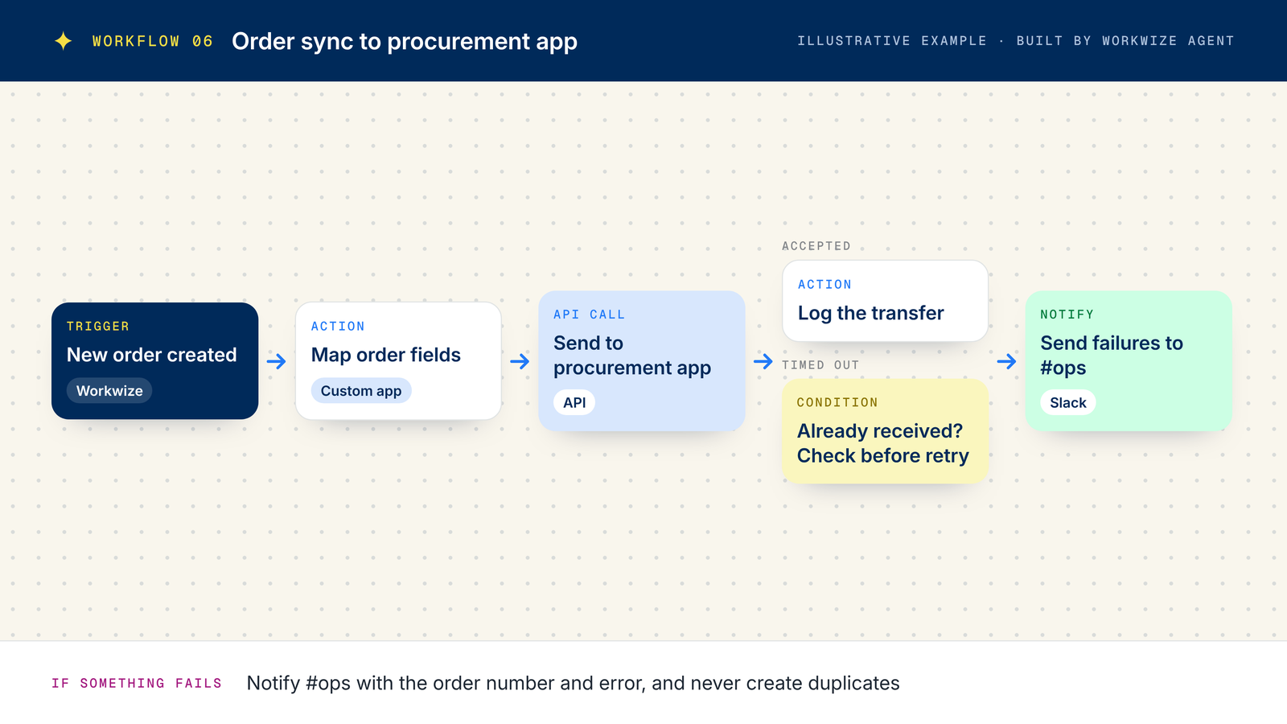
Task: Click the 'API CALL' card heading
Action: [589, 315]
